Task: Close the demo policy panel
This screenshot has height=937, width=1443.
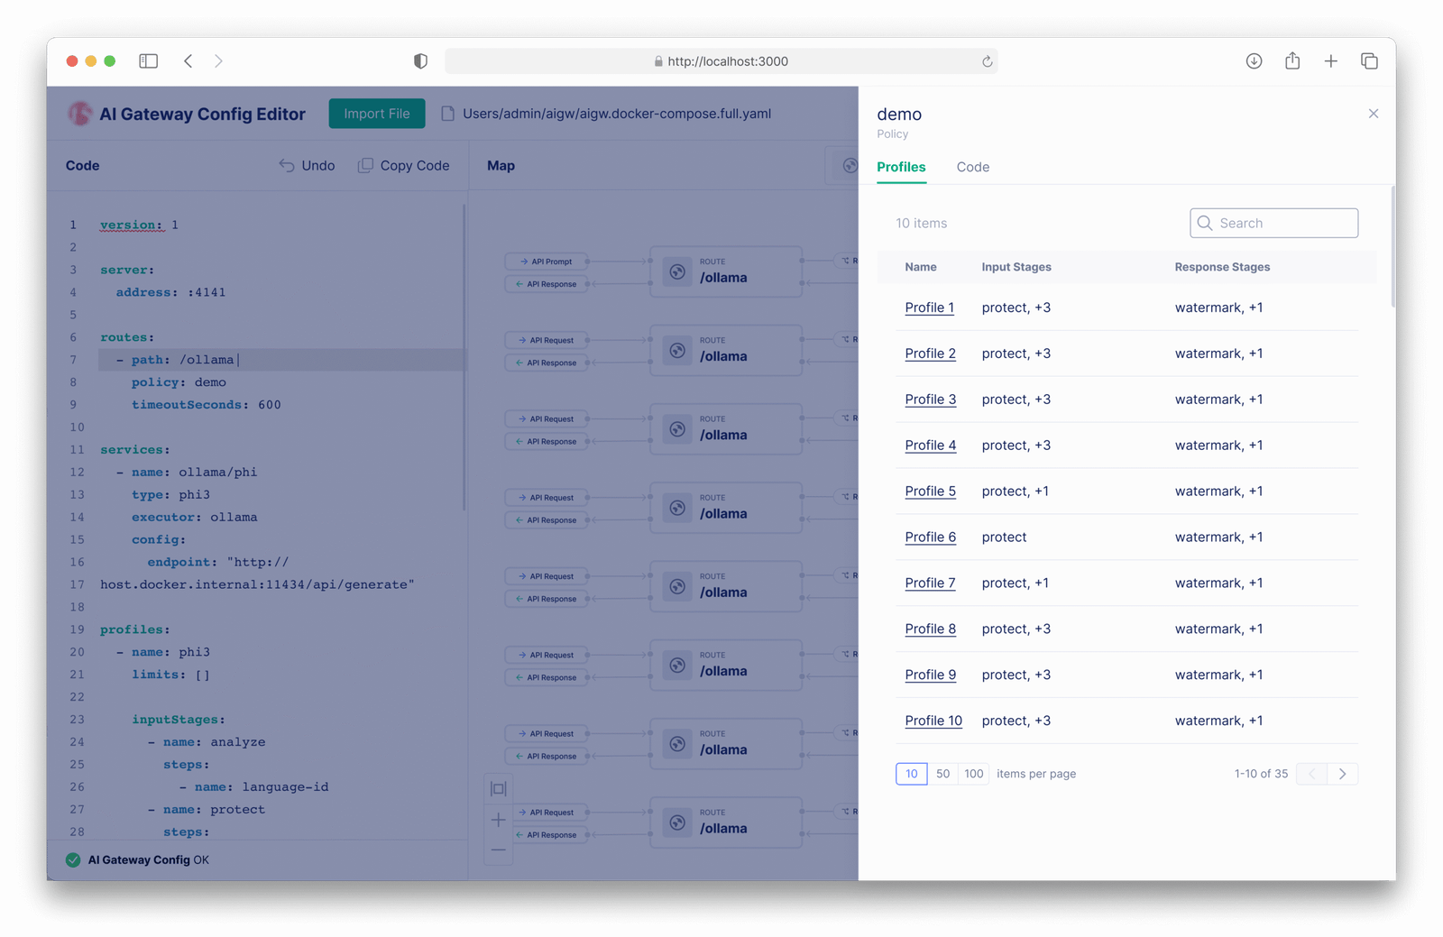Action: click(x=1373, y=114)
